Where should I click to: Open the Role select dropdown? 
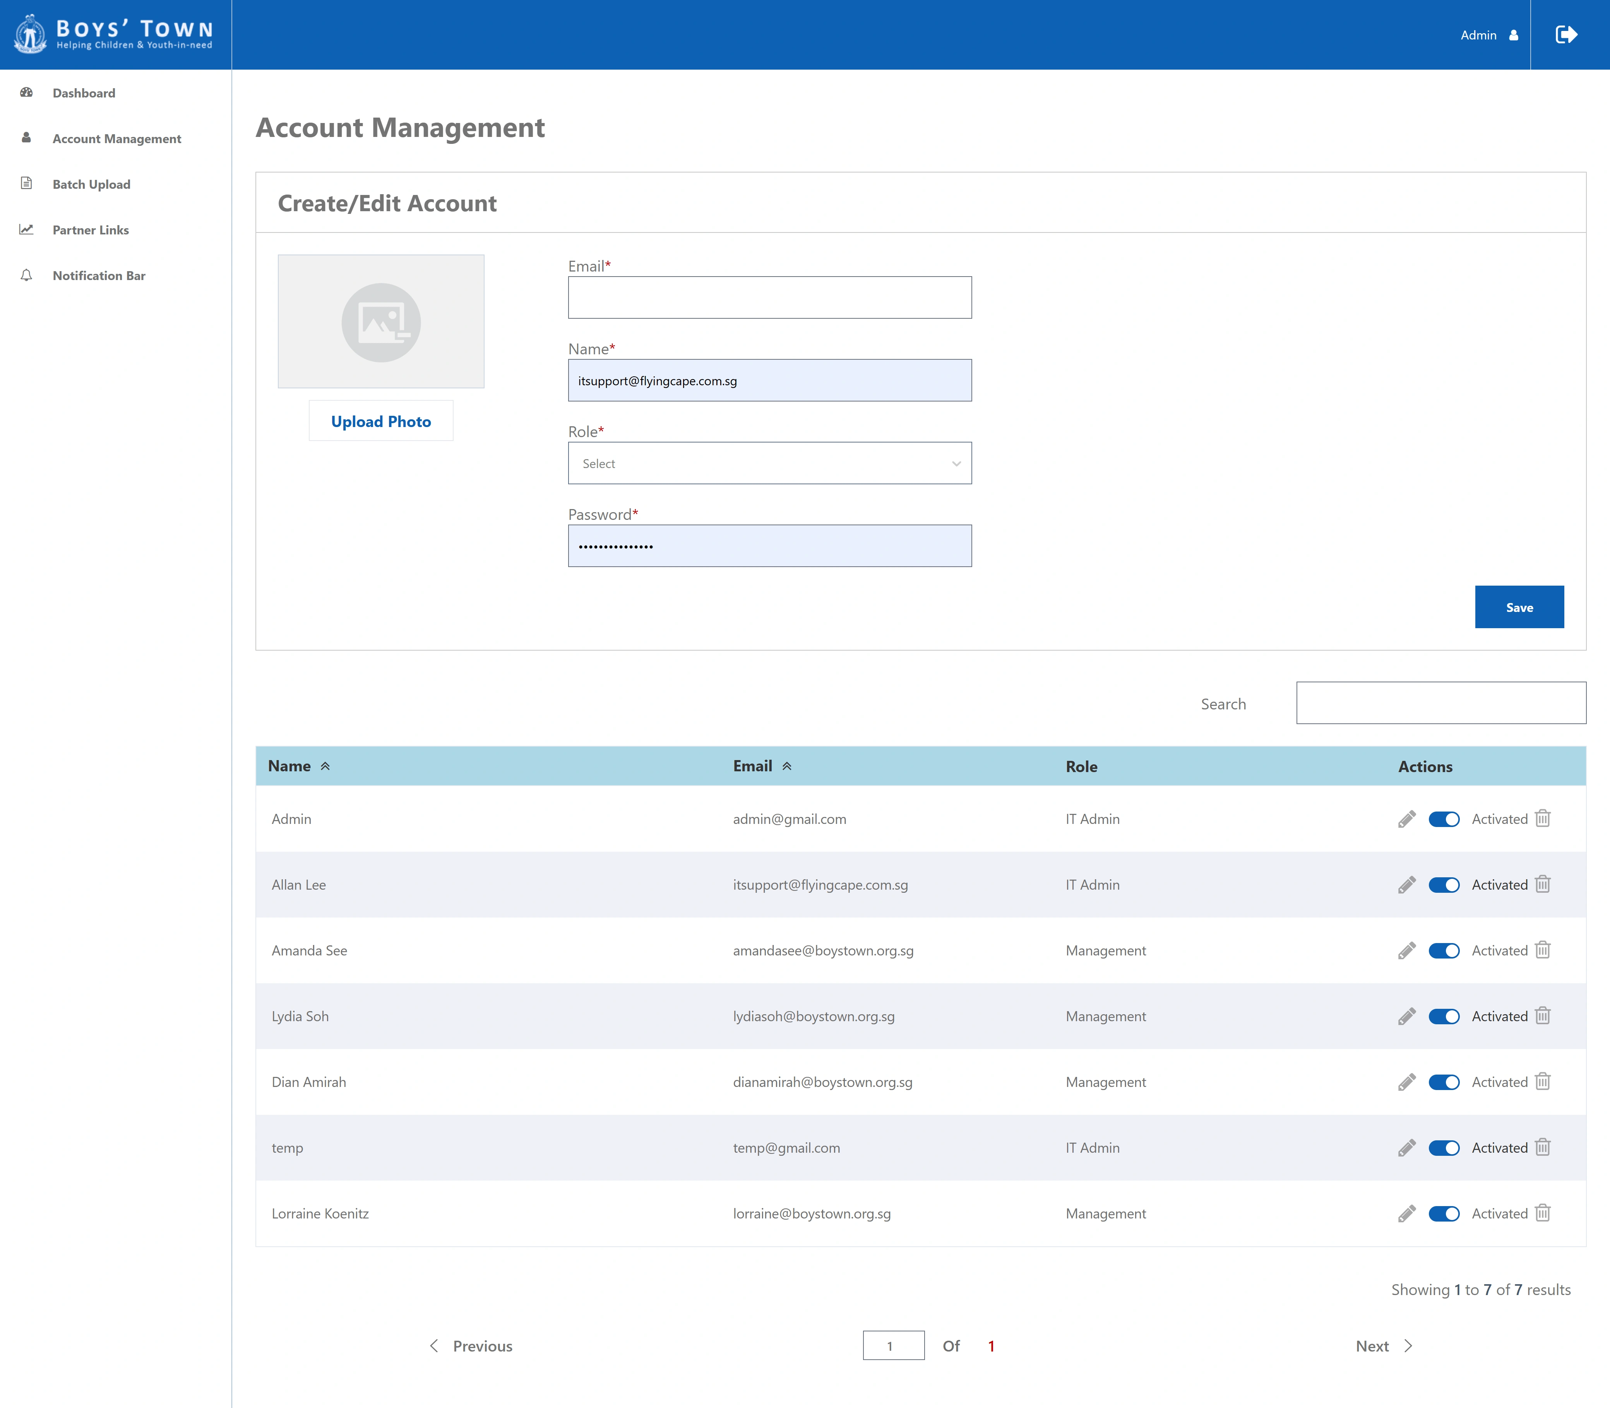point(770,463)
